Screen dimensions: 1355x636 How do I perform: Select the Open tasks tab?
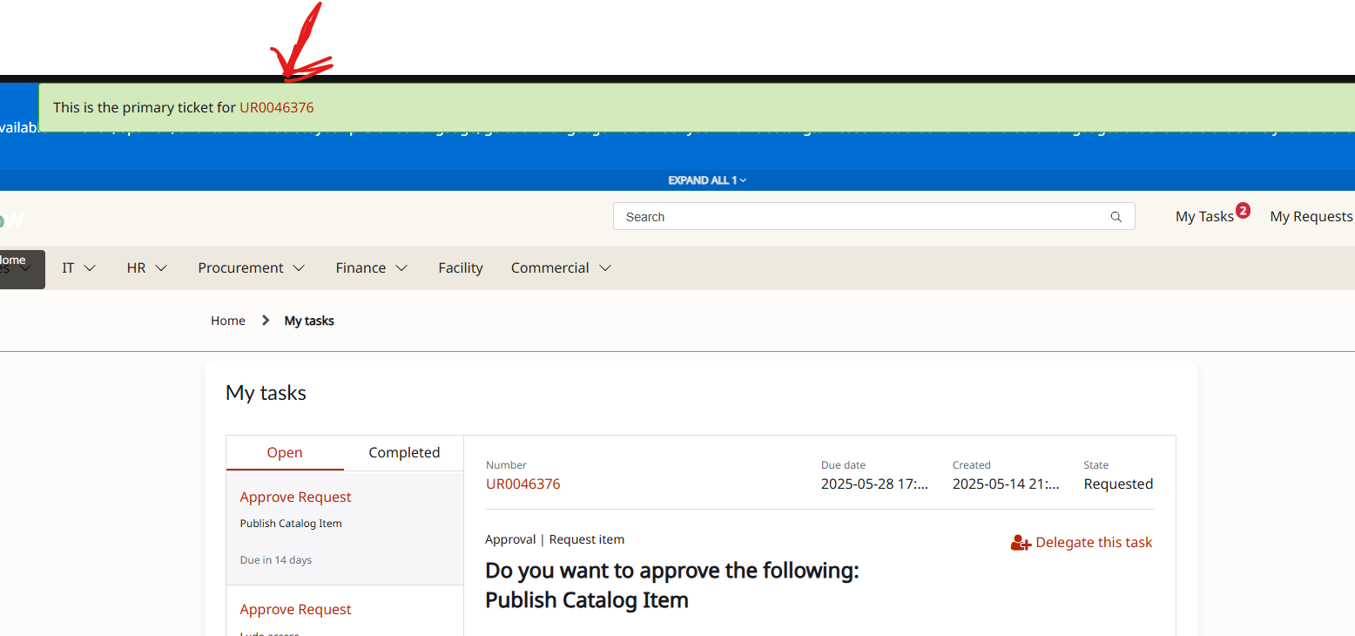coord(284,452)
